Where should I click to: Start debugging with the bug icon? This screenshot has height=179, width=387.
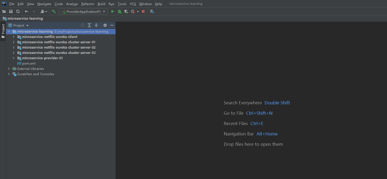point(119,11)
